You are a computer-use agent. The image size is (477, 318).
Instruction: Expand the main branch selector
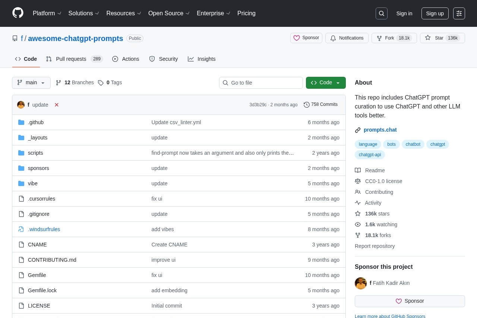pyautogui.click(x=31, y=83)
